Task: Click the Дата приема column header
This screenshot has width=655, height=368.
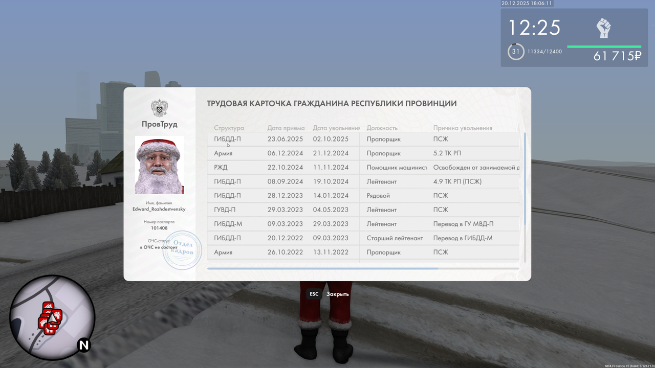Action: (286, 128)
